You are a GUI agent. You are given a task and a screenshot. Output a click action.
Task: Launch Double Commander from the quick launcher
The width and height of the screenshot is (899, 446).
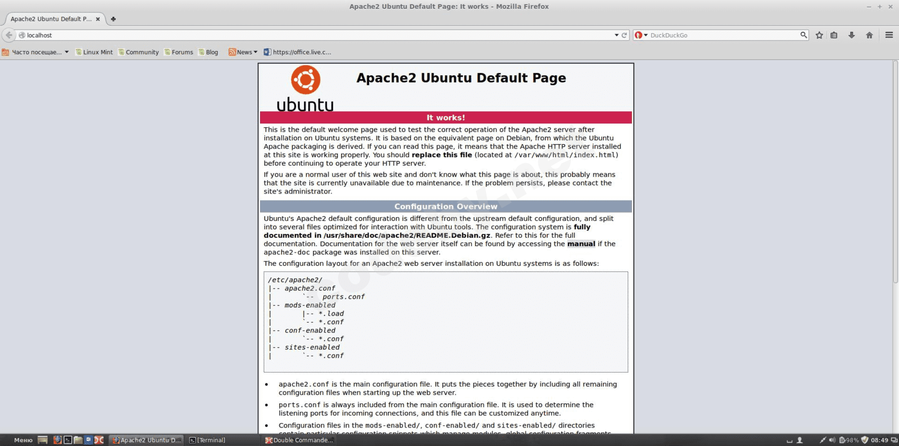click(99, 440)
